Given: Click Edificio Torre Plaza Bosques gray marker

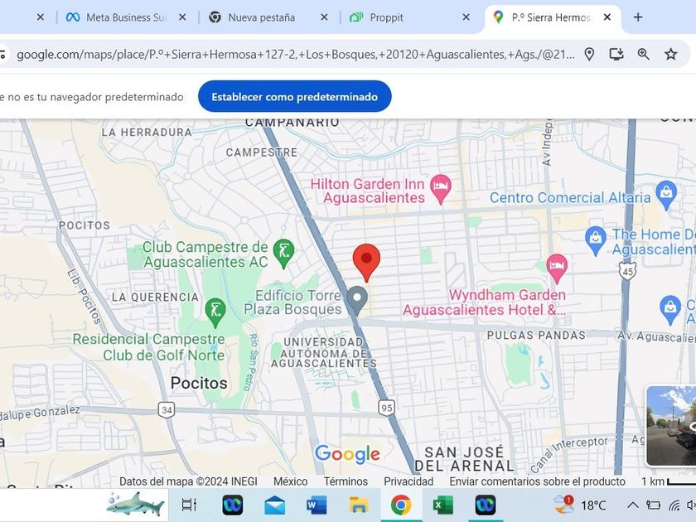Looking at the screenshot, I should click(357, 301).
